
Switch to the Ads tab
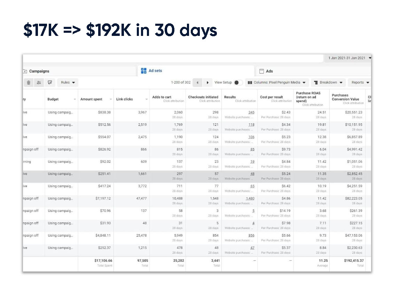(x=269, y=71)
